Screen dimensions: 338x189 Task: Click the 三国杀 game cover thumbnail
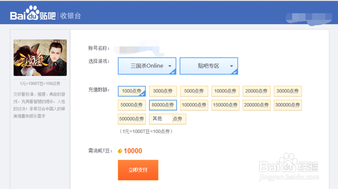(x=40, y=58)
